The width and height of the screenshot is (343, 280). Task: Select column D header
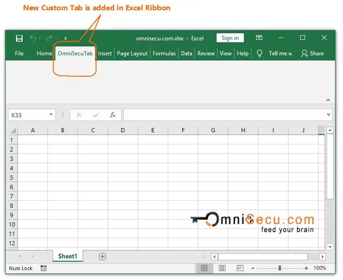point(123,130)
